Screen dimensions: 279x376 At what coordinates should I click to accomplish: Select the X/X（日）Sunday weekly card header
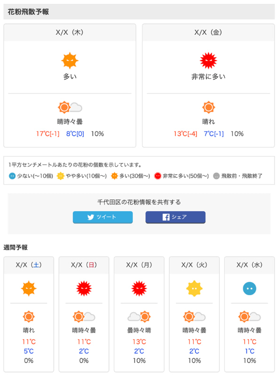click(83, 265)
